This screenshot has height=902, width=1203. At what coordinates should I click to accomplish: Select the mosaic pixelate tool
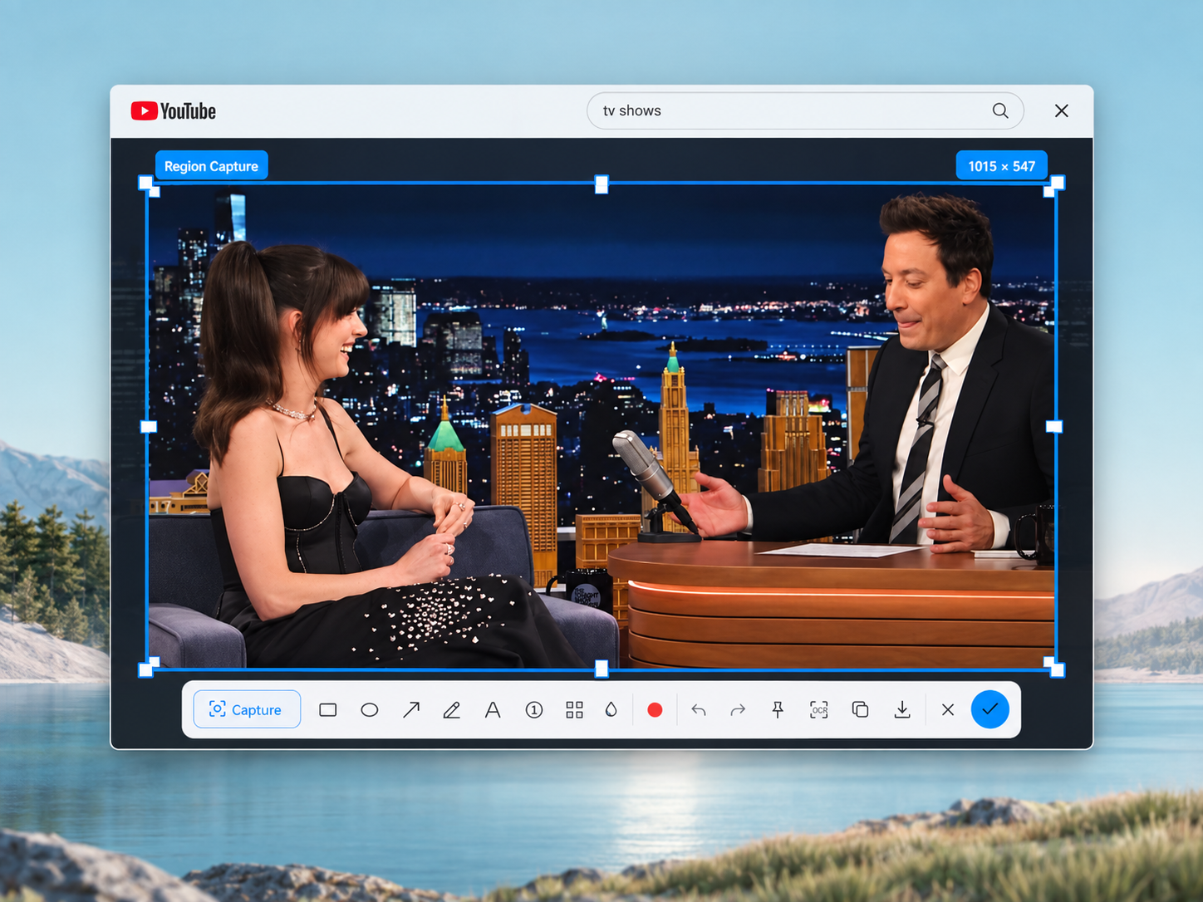574,710
